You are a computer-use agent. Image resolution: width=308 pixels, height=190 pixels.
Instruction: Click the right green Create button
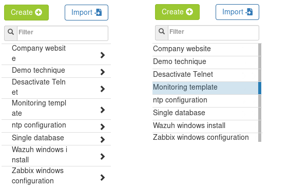(x=177, y=12)
